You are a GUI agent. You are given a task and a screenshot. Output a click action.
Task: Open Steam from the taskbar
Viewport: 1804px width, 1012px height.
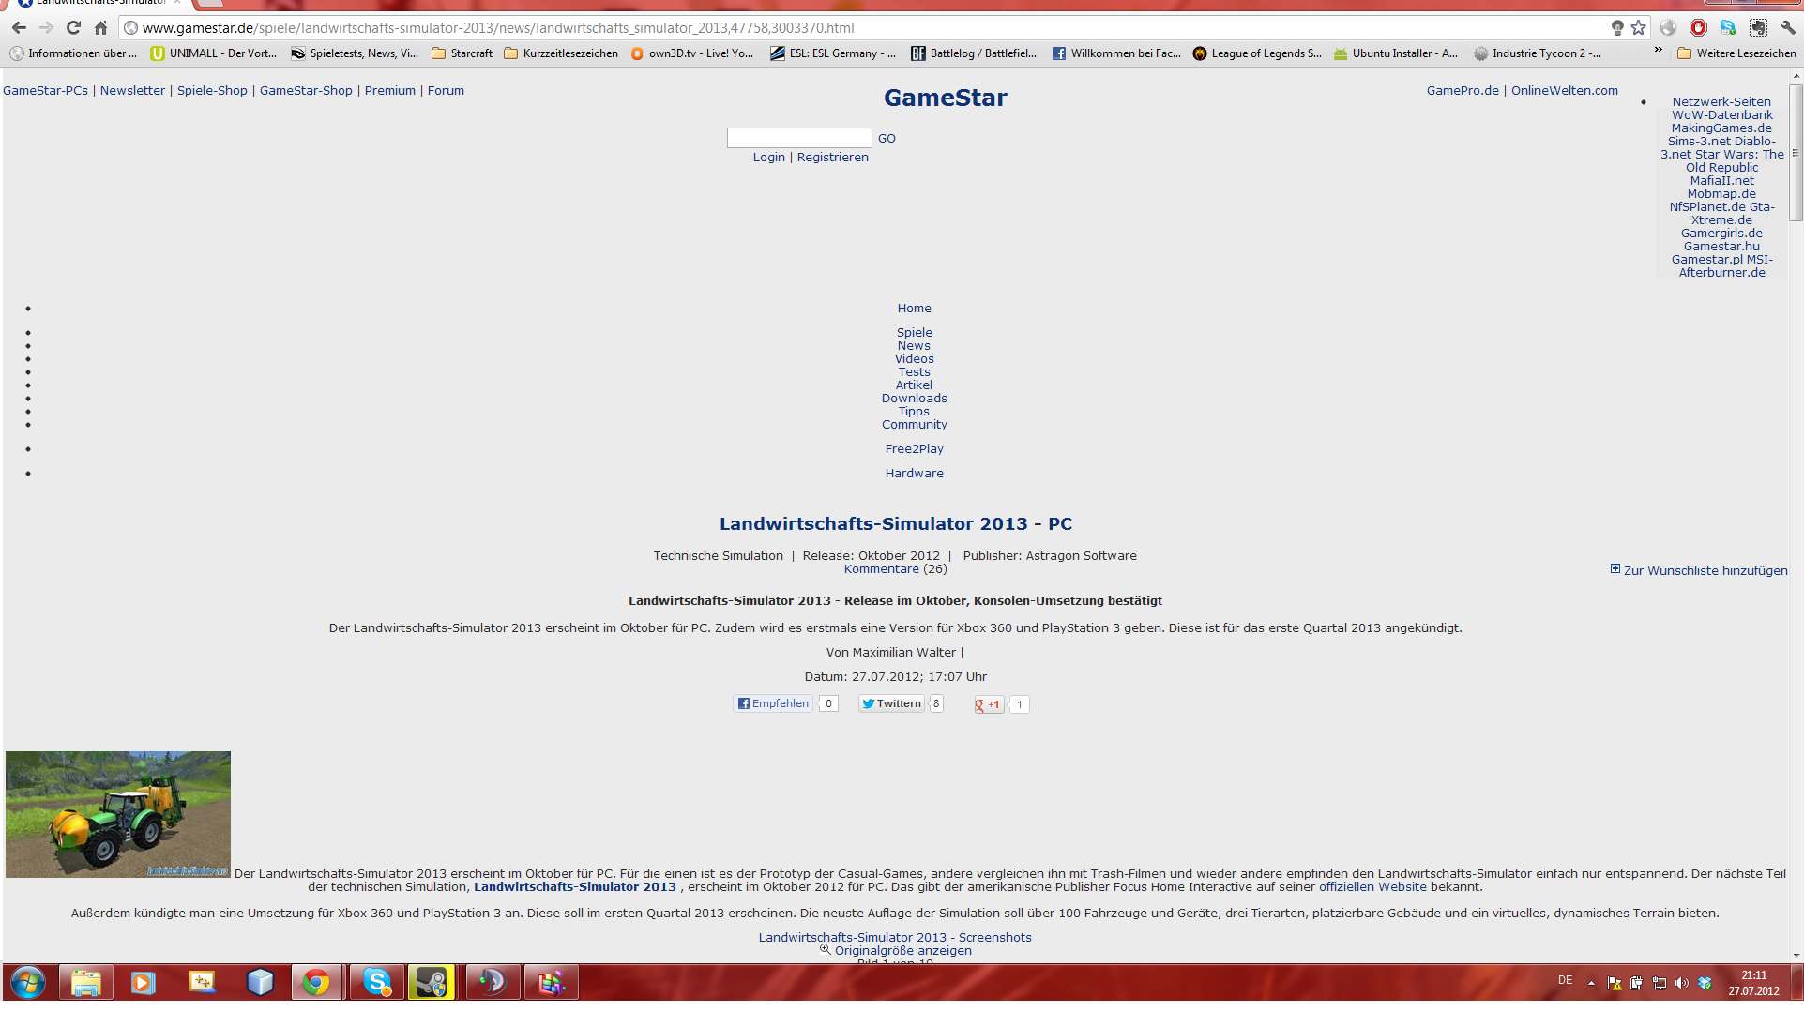(x=432, y=983)
